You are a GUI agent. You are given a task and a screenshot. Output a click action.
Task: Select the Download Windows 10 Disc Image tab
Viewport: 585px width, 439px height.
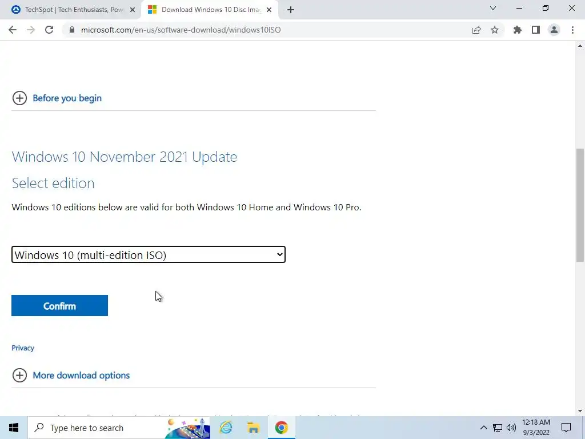(x=210, y=10)
